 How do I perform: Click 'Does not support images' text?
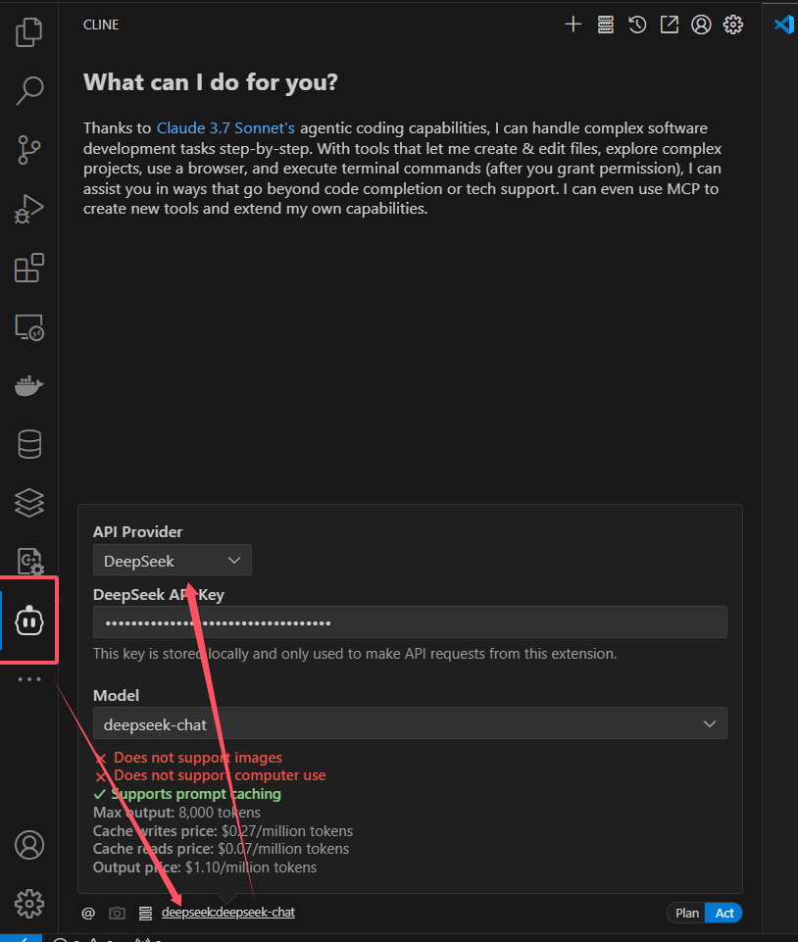198,758
